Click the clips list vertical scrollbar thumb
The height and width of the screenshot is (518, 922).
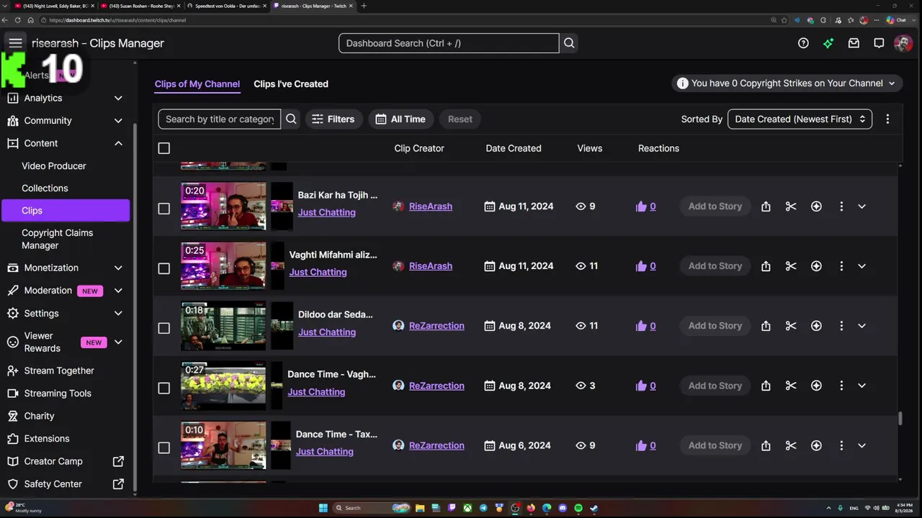[x=900, y=418]
